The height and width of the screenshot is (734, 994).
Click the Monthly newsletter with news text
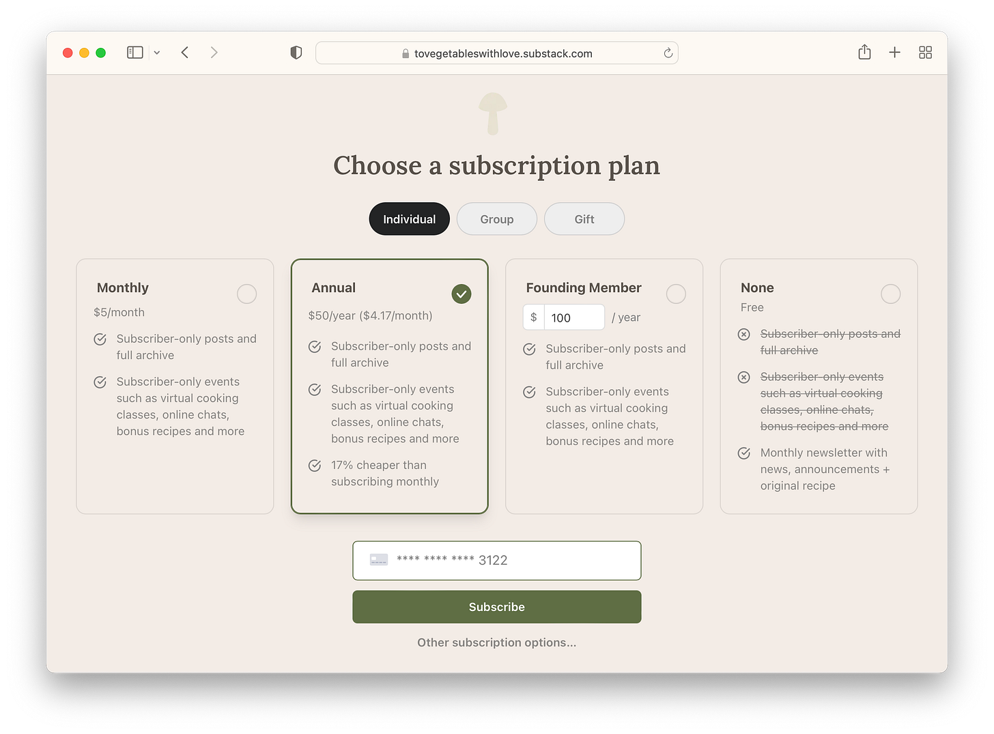coord(825,469)
